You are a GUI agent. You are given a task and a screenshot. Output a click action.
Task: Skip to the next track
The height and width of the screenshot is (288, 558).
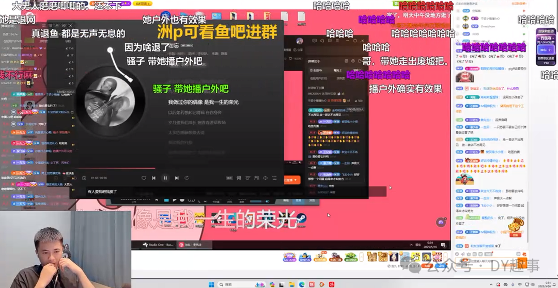coord(177,178)
